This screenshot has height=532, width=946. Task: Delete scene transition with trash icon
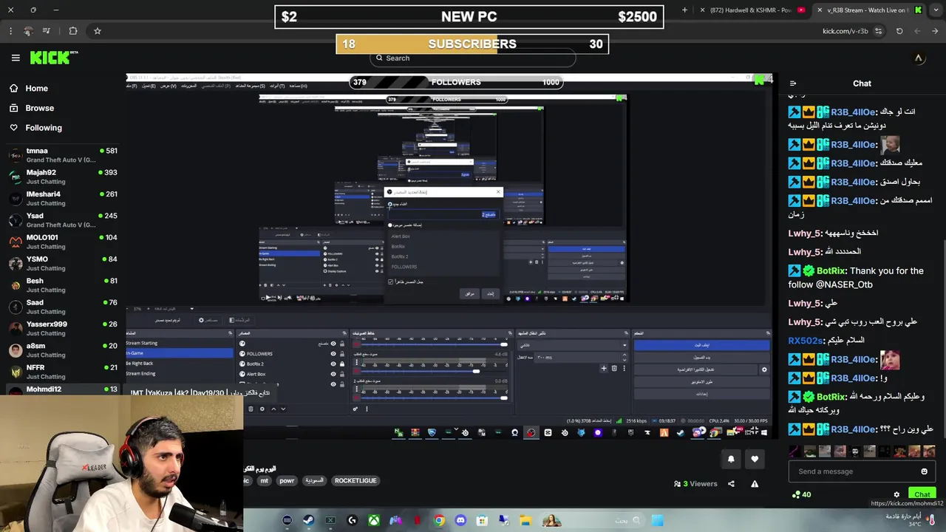614,368
